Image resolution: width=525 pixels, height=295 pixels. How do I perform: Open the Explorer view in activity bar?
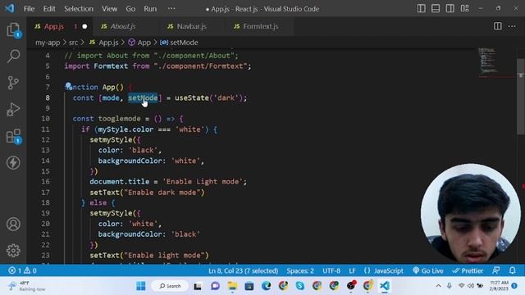(13, 29)
